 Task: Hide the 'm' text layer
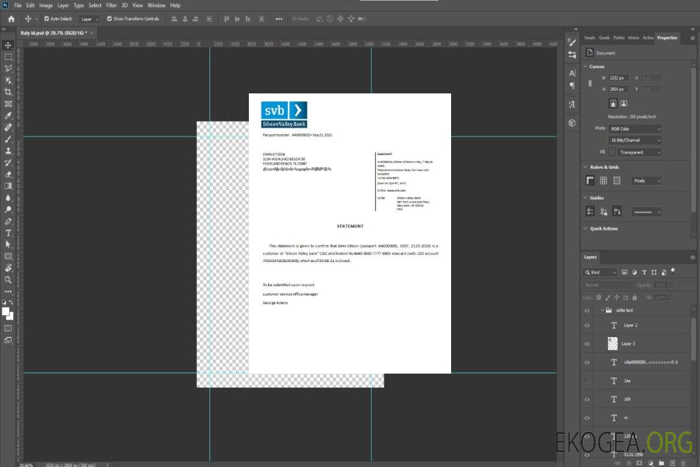click(x=587, y=418)
